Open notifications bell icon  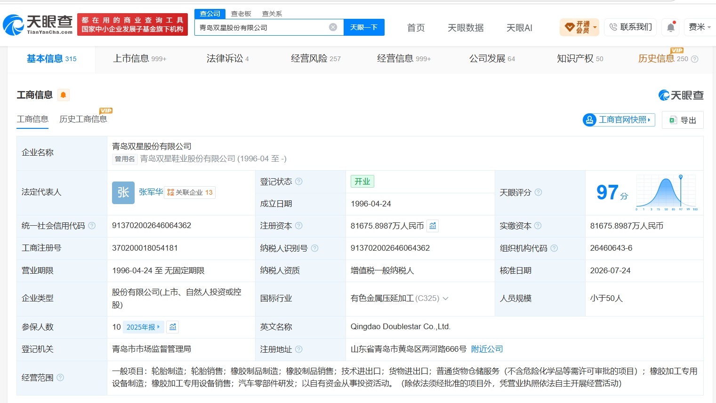click(x=671, y=27)
